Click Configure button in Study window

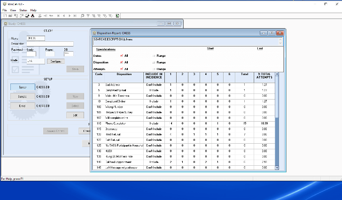tap(56, 62)
